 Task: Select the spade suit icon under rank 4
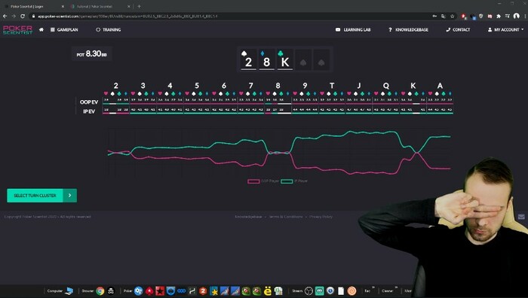click(x=167, y=93)
